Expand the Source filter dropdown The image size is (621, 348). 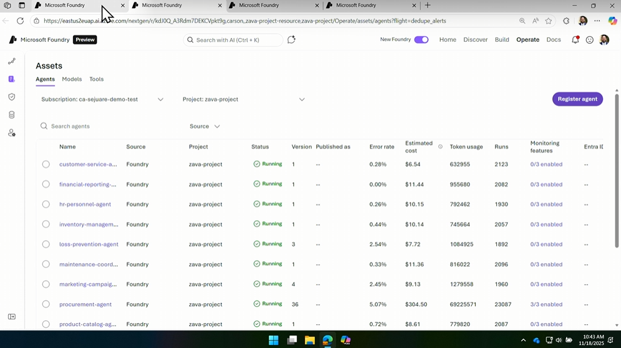pyautogui.click(x=205, y=126)
